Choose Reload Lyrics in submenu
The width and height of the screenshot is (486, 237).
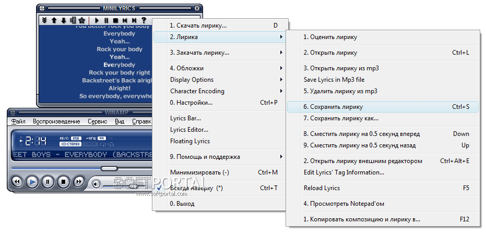383,188
